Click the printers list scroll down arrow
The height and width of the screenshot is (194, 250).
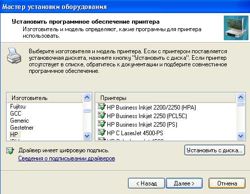tap(241, 136)
